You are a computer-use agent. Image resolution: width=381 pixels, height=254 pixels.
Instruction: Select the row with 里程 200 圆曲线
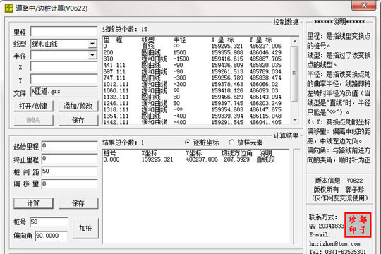click(x=195, y=52)
